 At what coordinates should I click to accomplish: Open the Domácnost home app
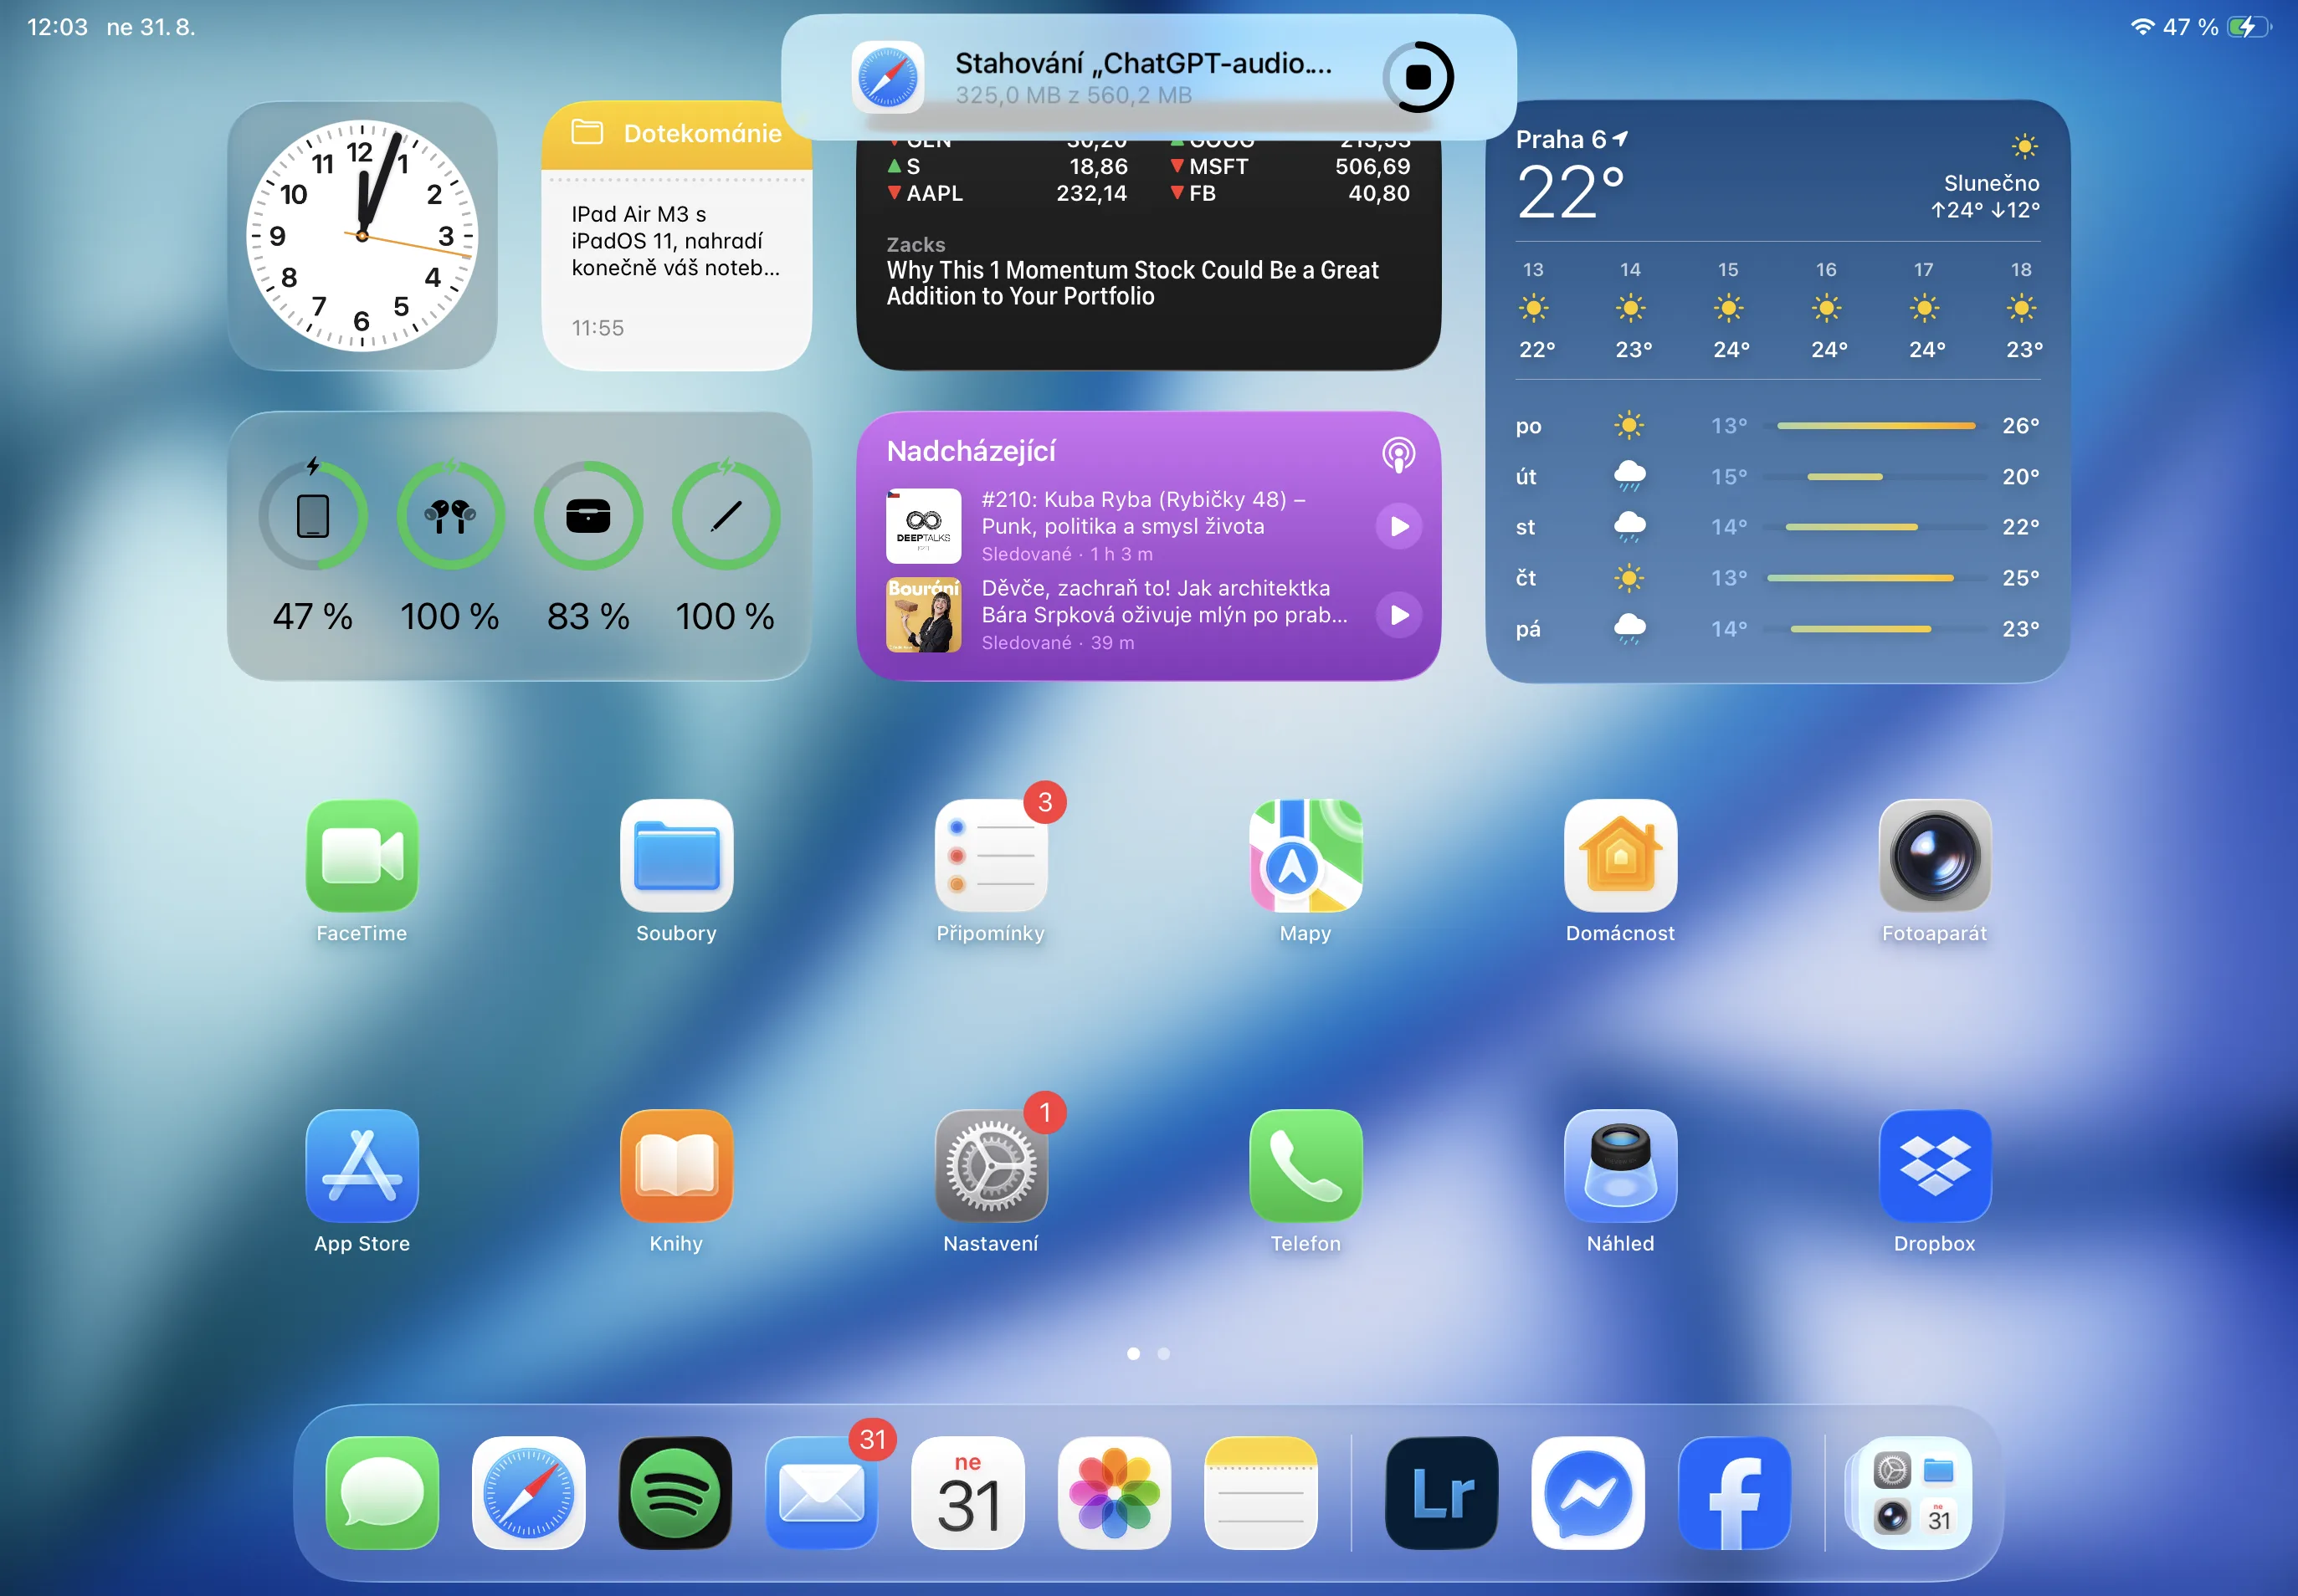[x=1619, y=856]
